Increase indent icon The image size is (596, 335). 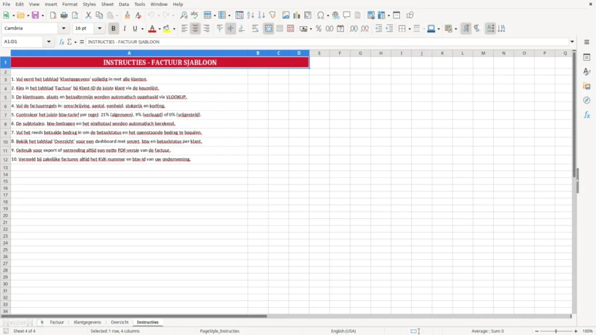(378, 28)
